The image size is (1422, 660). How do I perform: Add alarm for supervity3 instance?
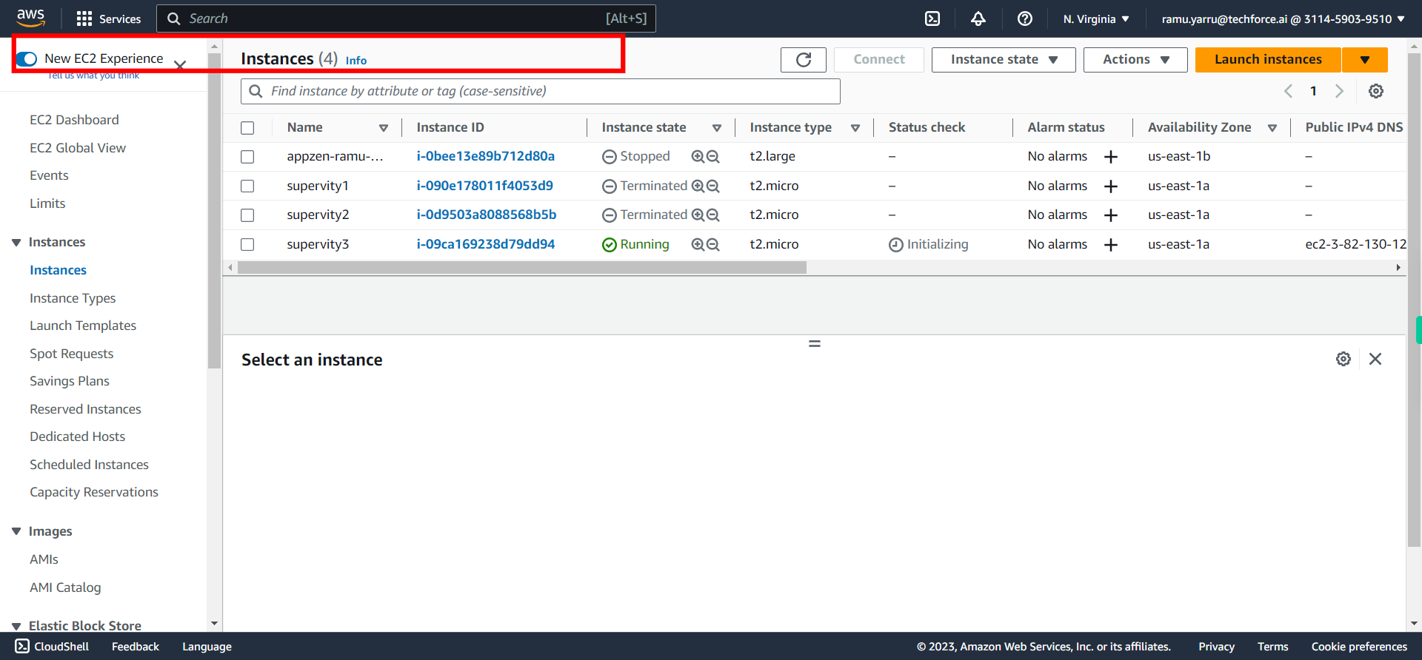(x=1111, y=245)
